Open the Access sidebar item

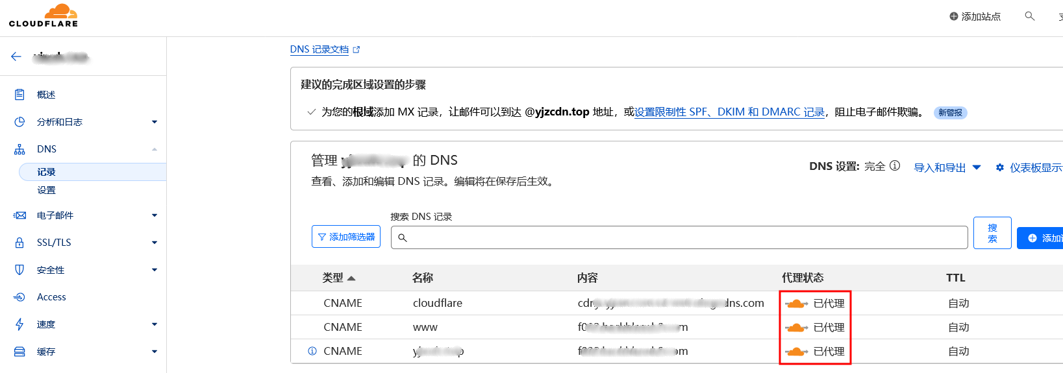(51, 297)
